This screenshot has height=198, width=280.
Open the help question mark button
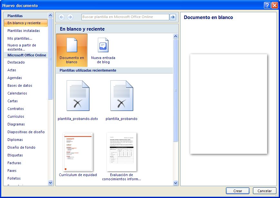point(267,5)
